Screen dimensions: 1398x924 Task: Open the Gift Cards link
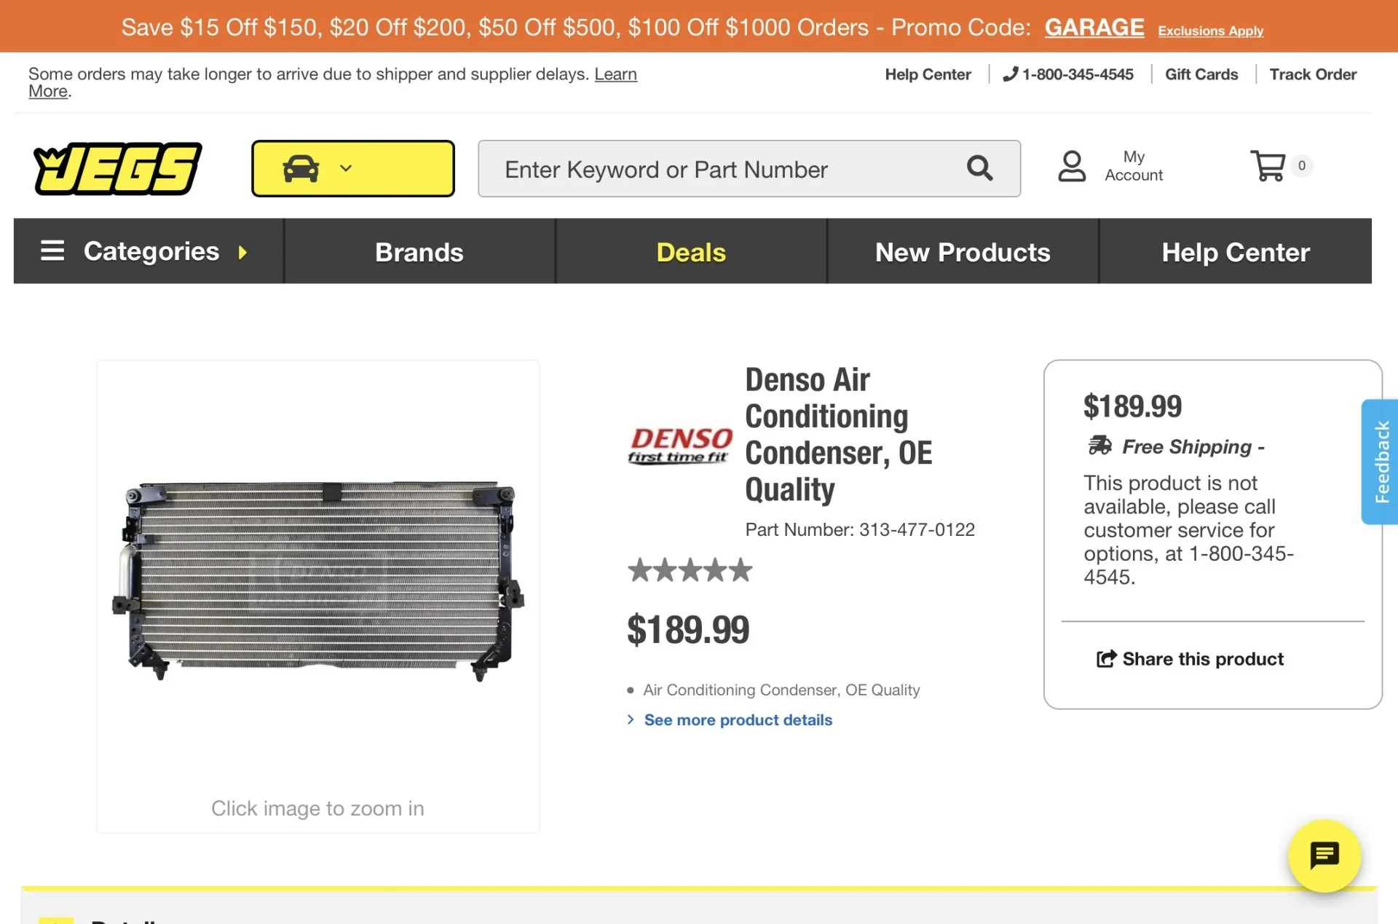point(1201,74)
